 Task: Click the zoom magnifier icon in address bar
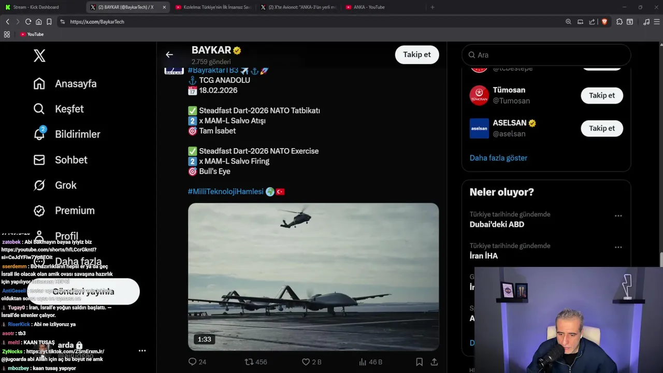[x=568, y=22]
